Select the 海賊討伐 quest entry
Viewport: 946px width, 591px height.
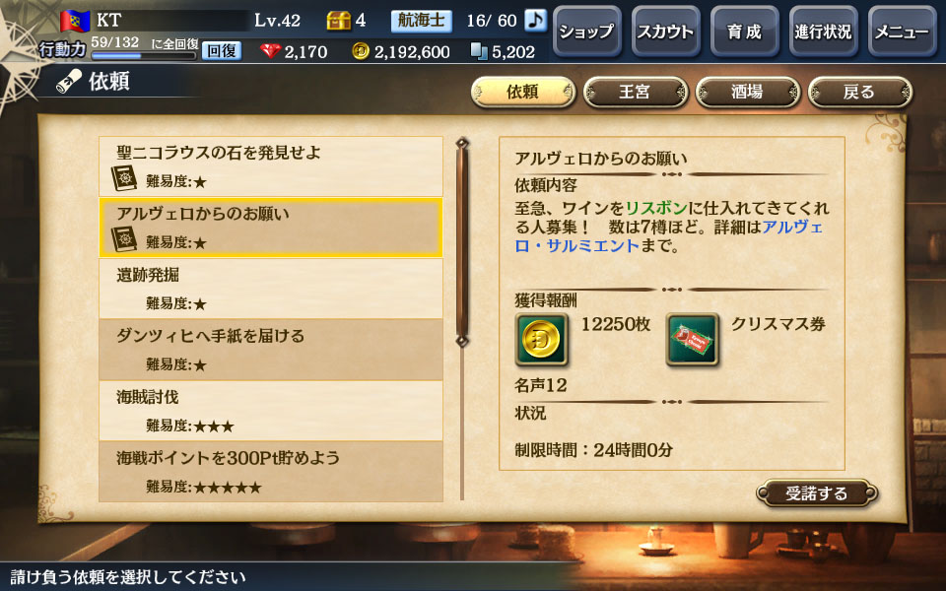(x=271, y=411)
